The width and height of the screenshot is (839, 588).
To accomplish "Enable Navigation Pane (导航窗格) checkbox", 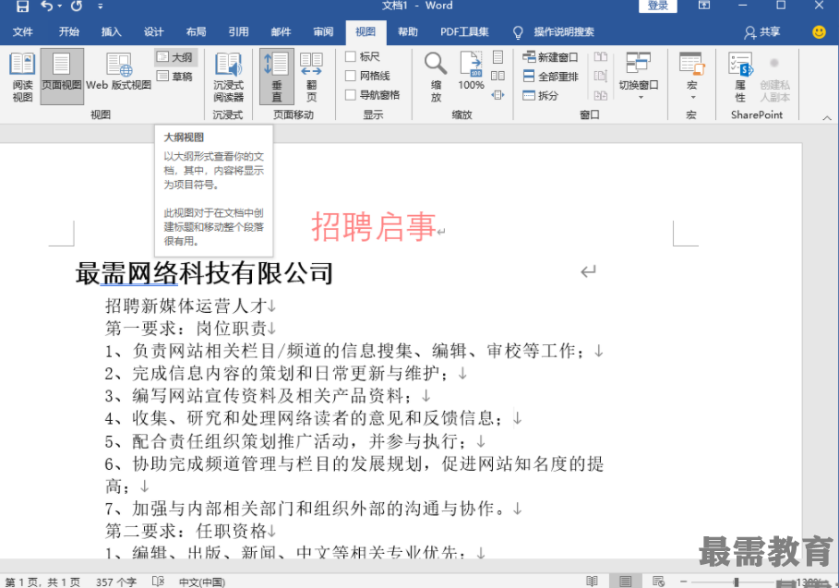I will click(351, 95).
